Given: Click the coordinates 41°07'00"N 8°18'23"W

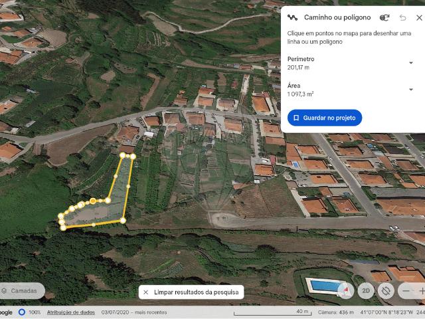Looking at the screenshot, I should click(x=386, y=312).
